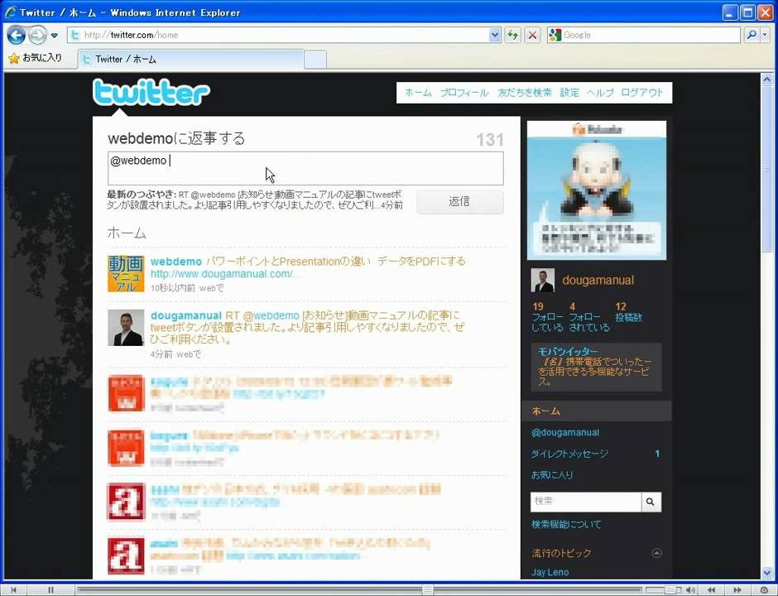Click the search magnifier in Twitter sidebar
The width and height of the screenshot is (778, 596).
pyautogui.click(x=651, y=502)
